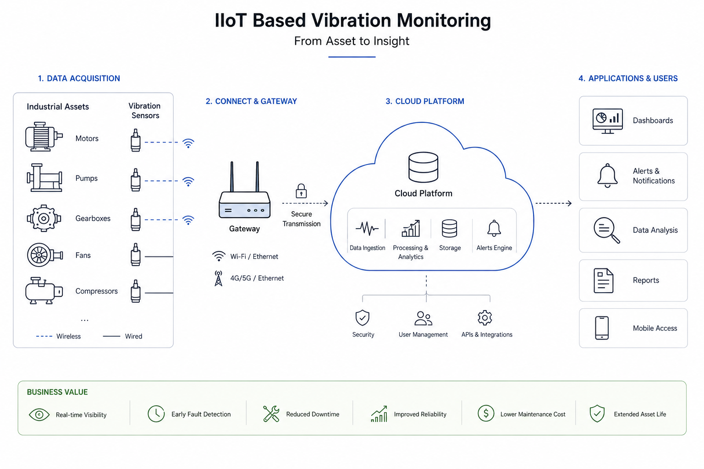Click the "4G/5G / Ethernet" label
Image resolution: width=704 pixels, height=469 pixels.
pyautogui.click(x=257, y=278)
